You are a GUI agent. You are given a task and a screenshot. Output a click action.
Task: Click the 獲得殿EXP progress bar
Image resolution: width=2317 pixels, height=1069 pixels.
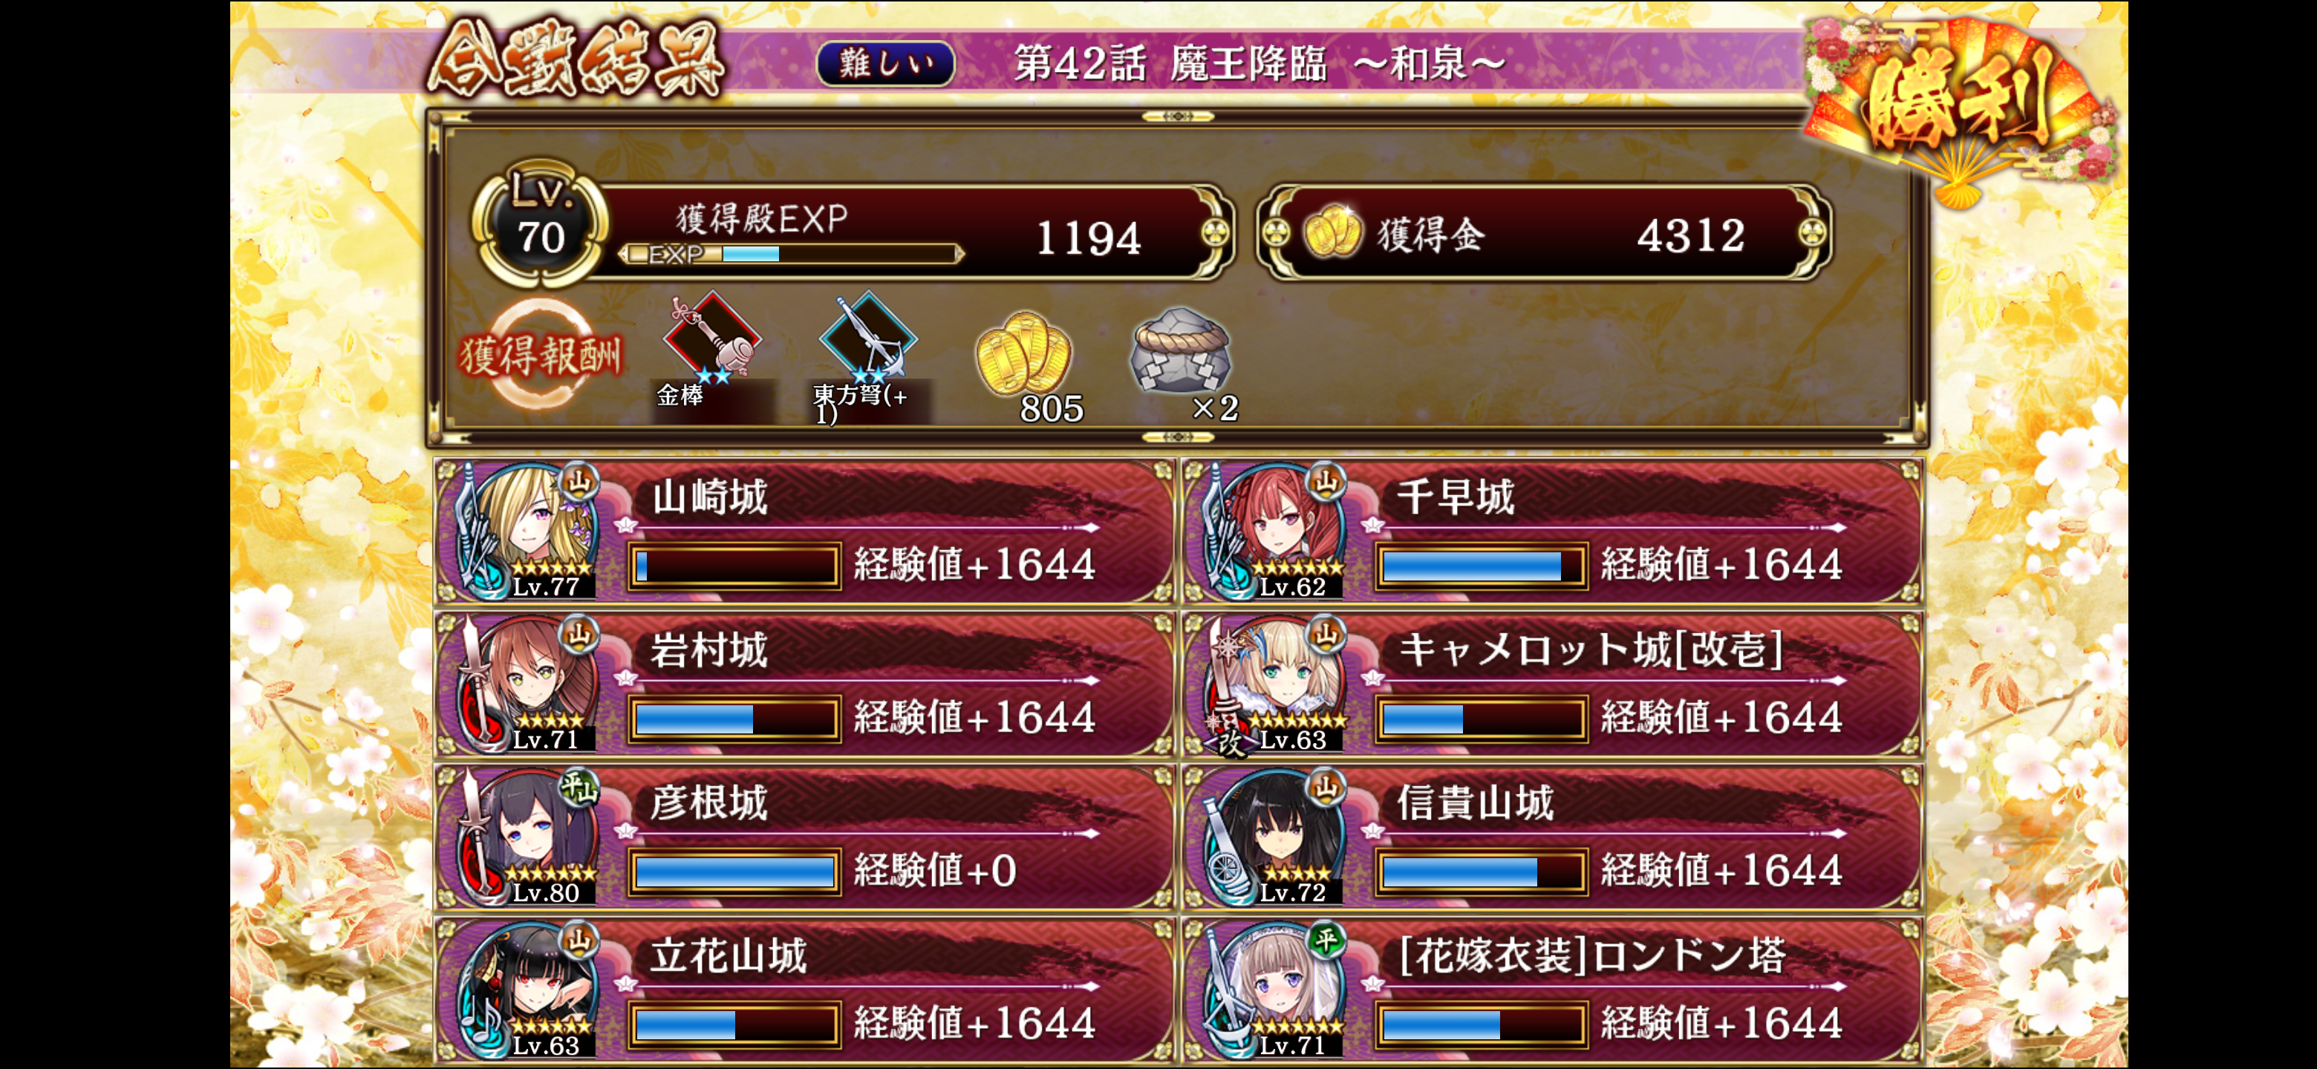click(791, 255)
